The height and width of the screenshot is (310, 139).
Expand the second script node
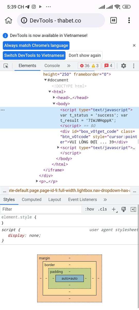58,148
